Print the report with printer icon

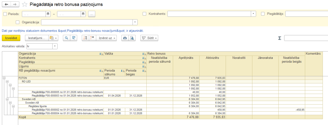coord(125,38)
